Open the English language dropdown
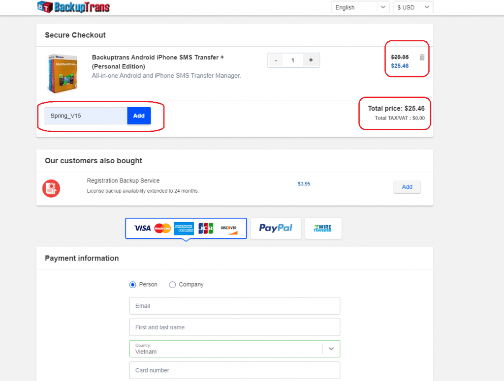The height and width of the screenshot is (381, 504). [x=360, y=7]
